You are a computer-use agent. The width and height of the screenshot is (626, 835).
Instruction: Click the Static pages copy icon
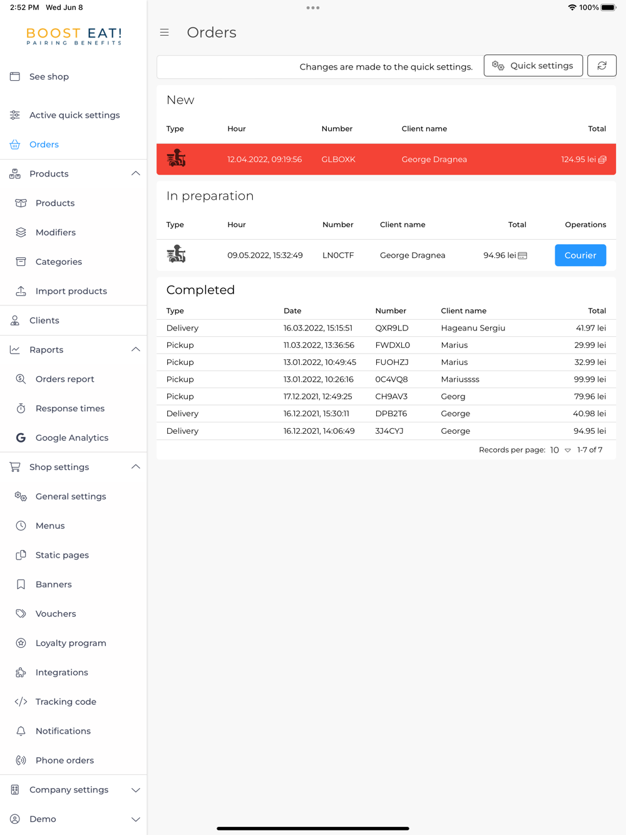pos(21,555)
